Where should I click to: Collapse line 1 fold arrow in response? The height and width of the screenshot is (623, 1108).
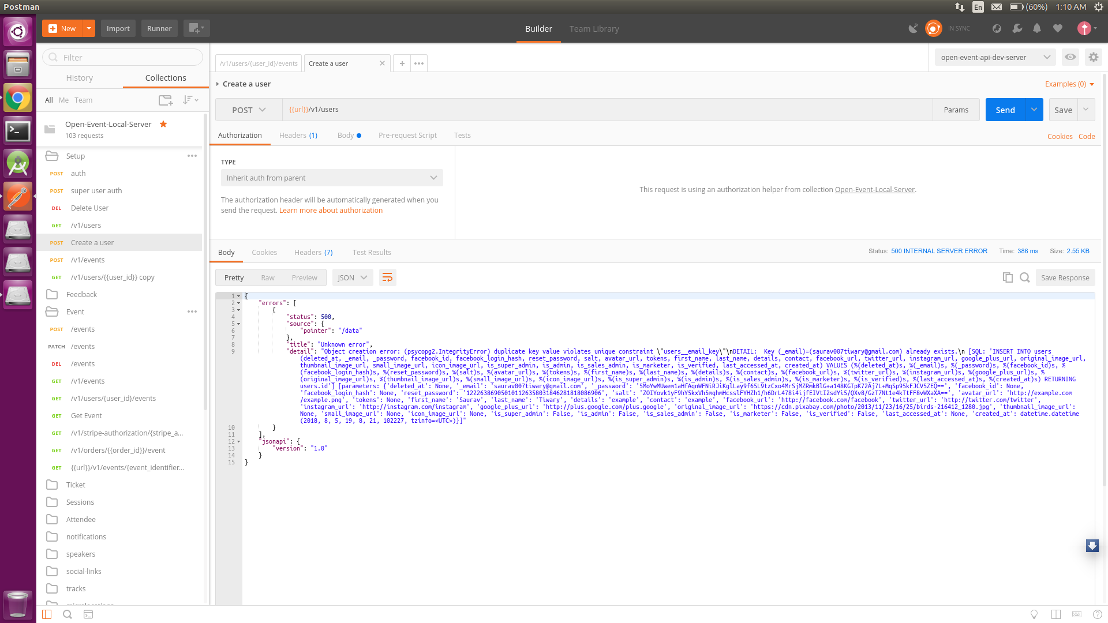[x=239, y=296]
